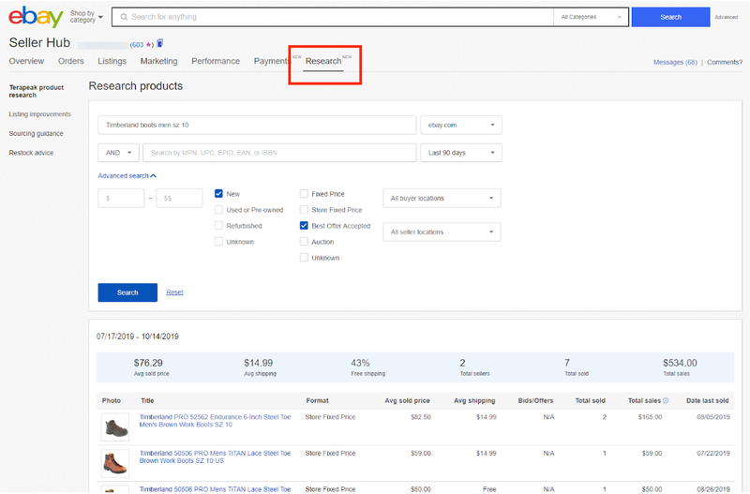Click the maximum price field
This screenshot has width=750, height=494.
coord(179,198)
